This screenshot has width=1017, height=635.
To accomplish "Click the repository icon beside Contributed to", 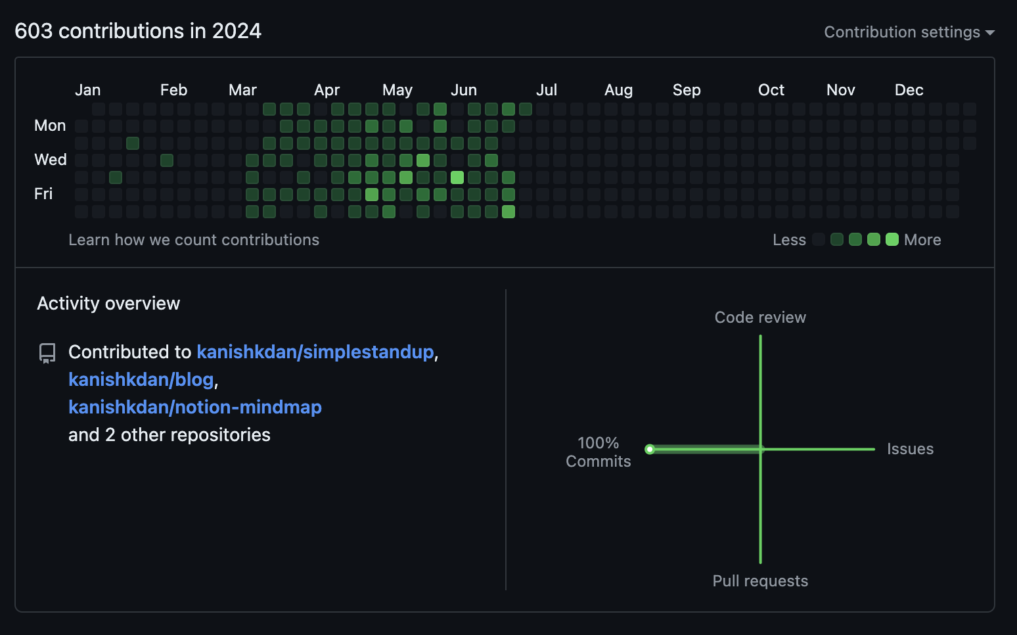I will 47,353.
